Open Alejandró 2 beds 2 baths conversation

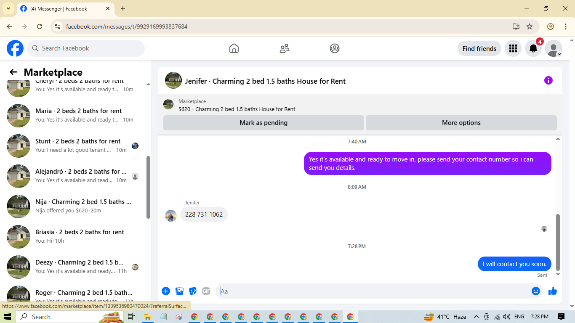73,176
